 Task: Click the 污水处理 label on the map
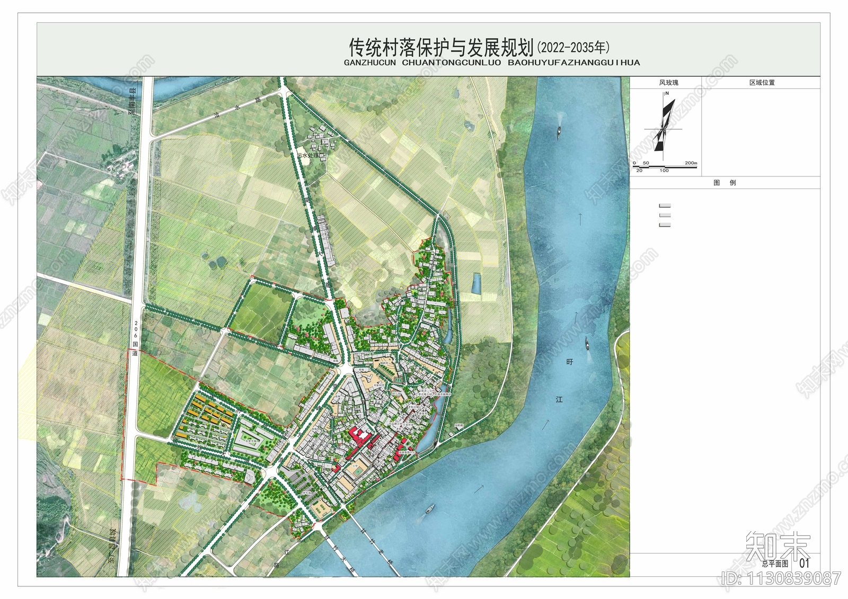coord(308,156)
